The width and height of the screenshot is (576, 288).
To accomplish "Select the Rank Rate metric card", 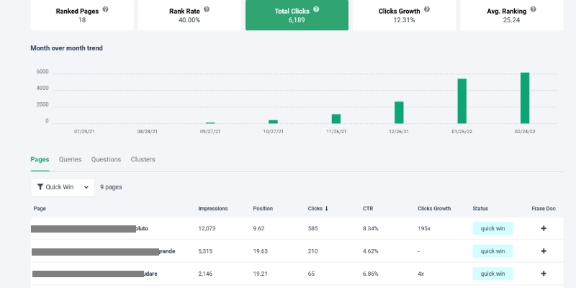I will point(189,15).
